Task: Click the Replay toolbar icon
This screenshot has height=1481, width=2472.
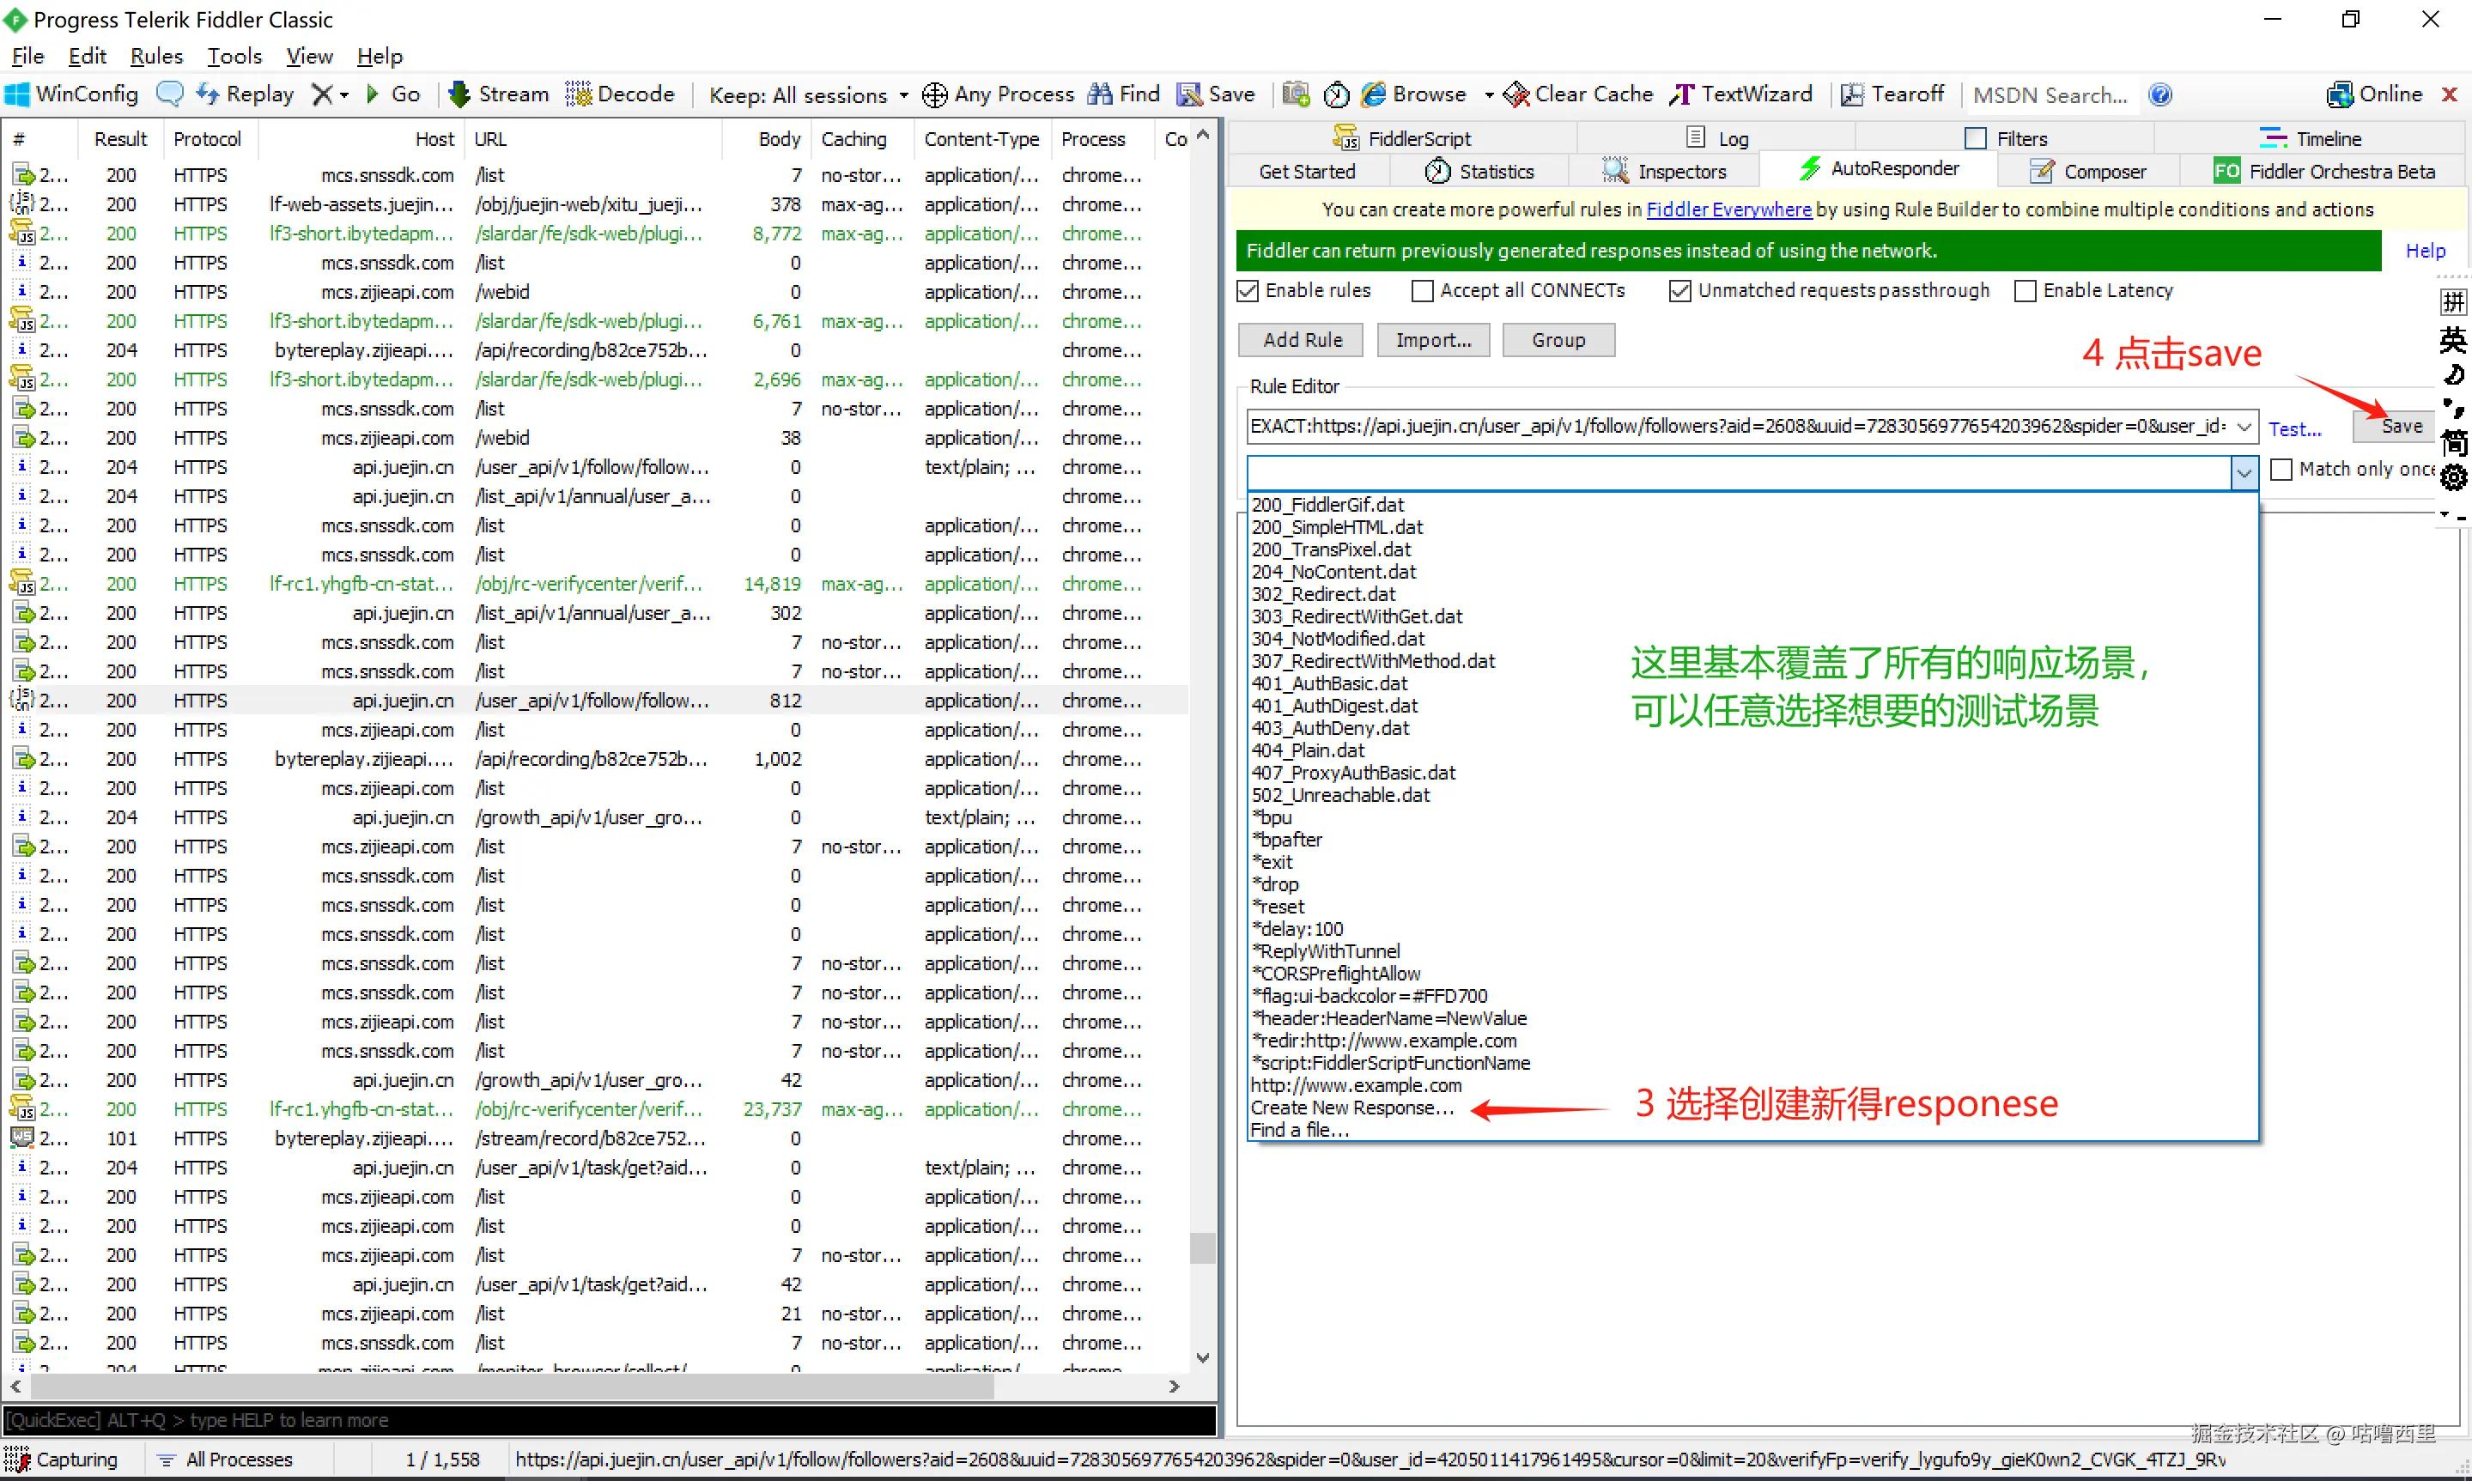Action: click(208, 94)
